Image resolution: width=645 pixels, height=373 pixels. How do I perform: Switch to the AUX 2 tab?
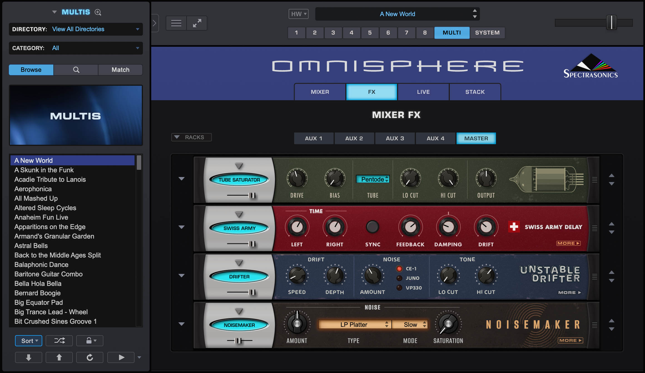click(x=354, y=138)
